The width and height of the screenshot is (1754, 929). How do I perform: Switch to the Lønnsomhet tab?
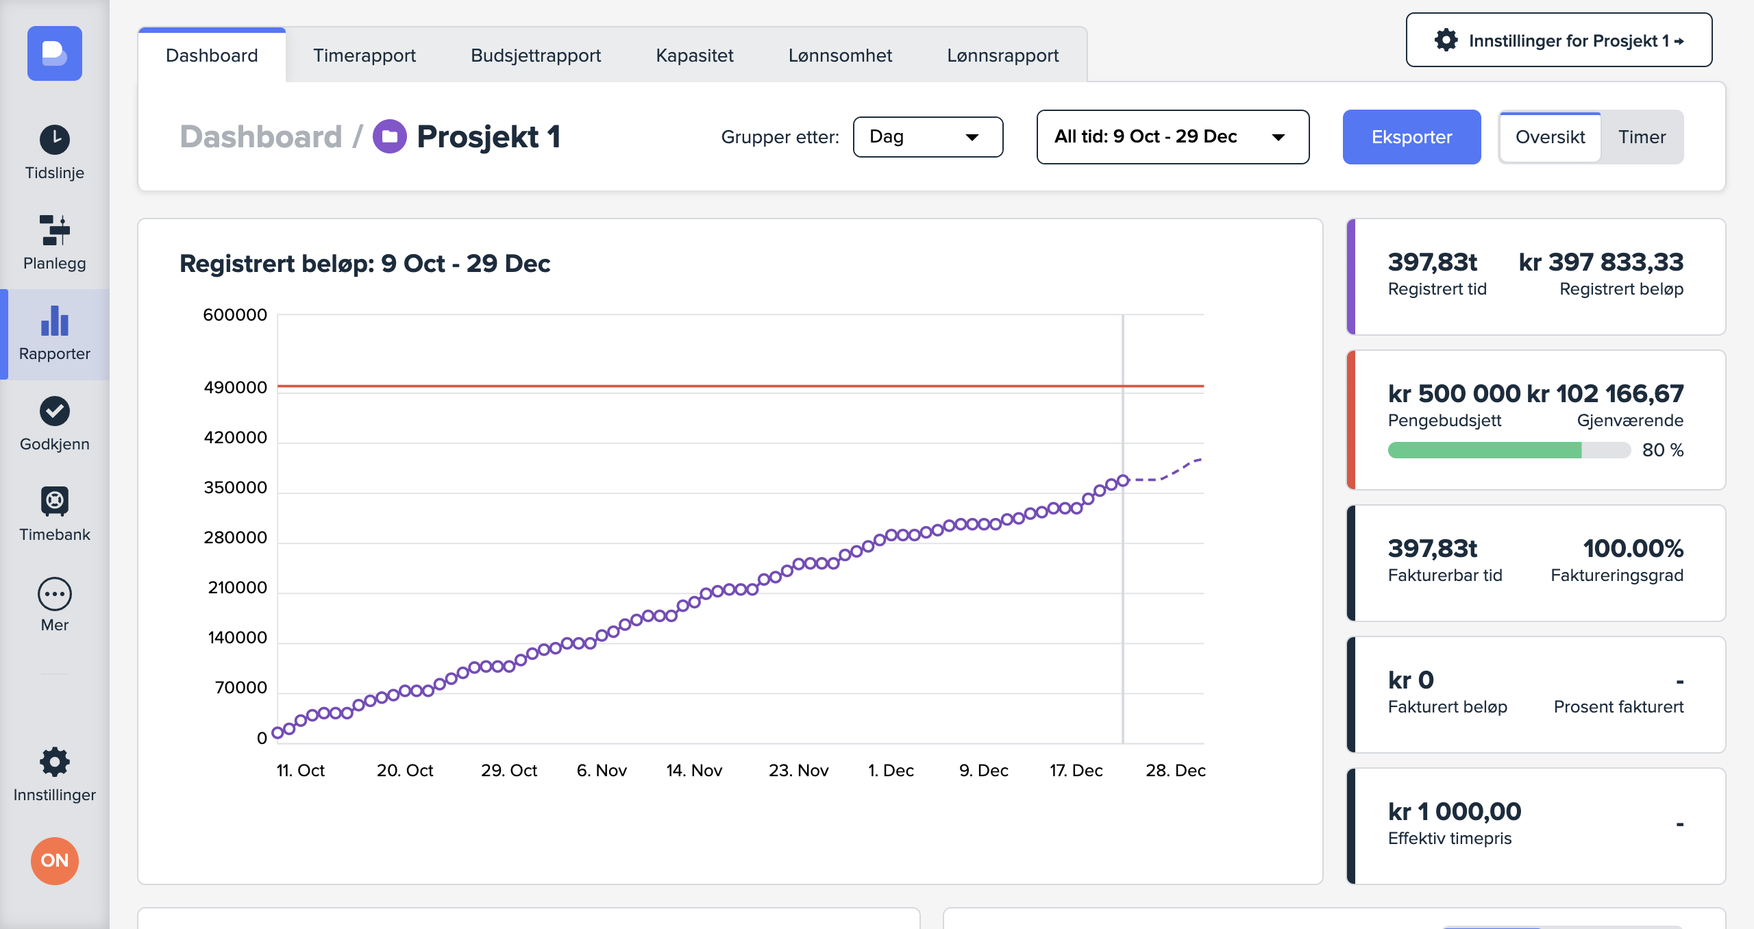coord(840,55)
